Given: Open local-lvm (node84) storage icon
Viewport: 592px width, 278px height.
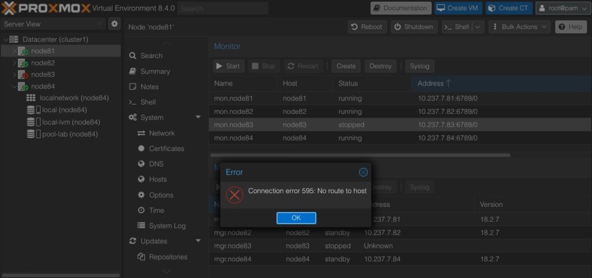Looking at the screenshot, I should pyautogui.click(x=34, y=122).
